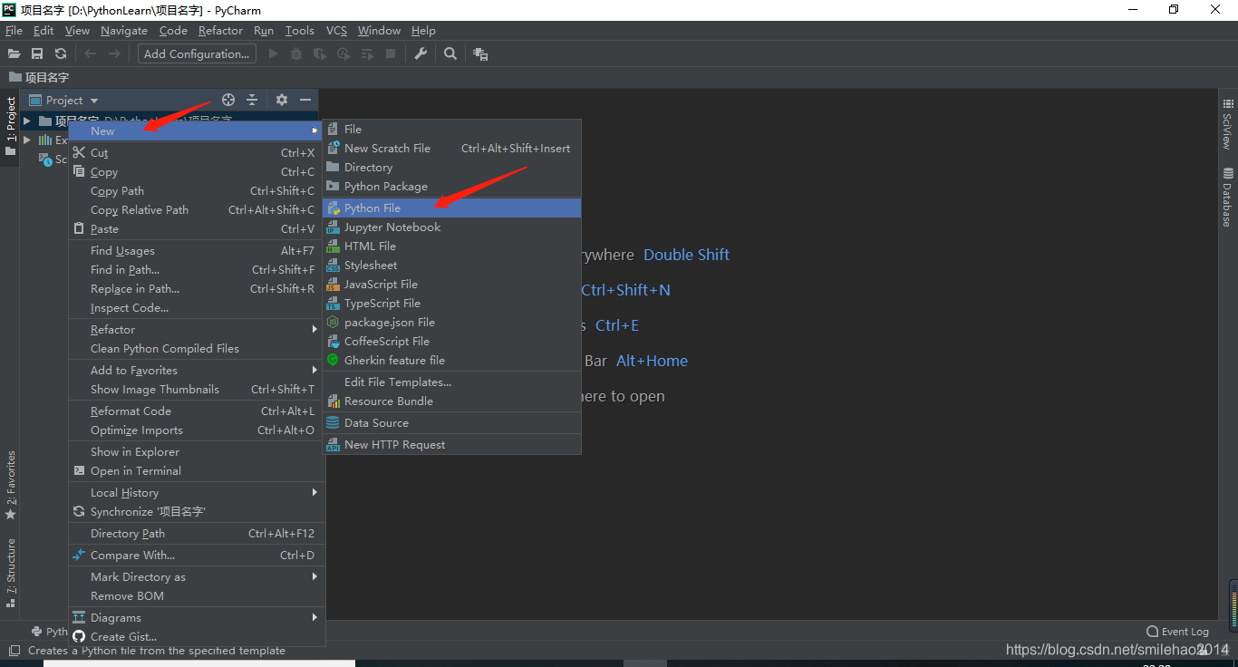Select Python File in New submenu
Viewport: 1238px width, 667px height.
click(x=451, y=208)
